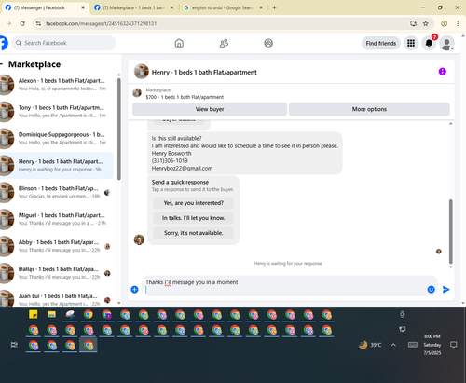Select the Henry conversation in list
The height and width of the screenshot is (383, 466).
point(57,166)
